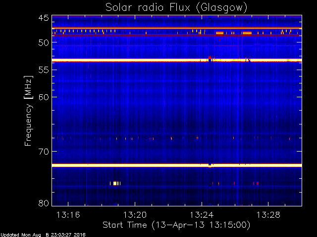Image resolution: width=317 pixels, height=237 pixels.
Task: Click the 'Start Time (13-Apr-13 13:15:00)' label
Action: pos(176,225)
